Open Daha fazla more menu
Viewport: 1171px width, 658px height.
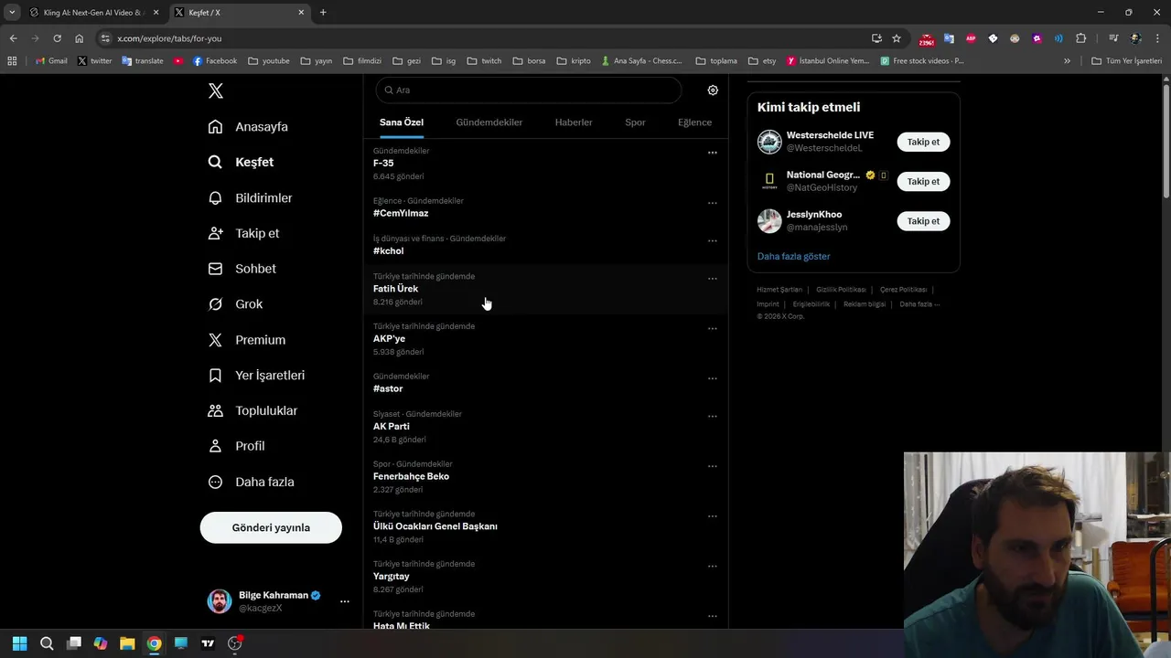tap(252, 482)
